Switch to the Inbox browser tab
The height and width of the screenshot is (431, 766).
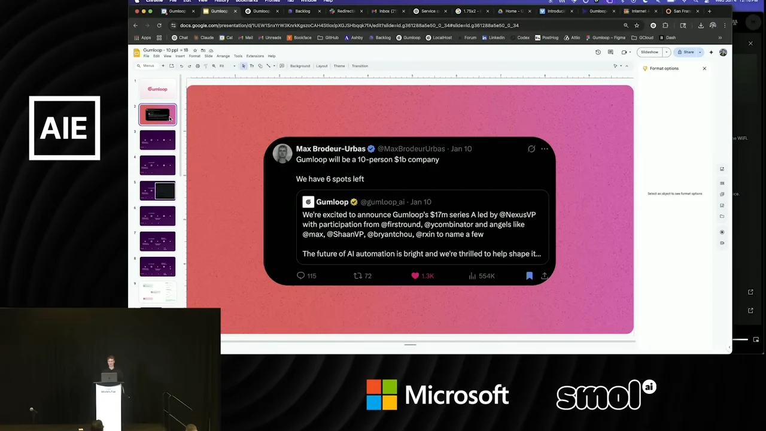click(387, 11)
